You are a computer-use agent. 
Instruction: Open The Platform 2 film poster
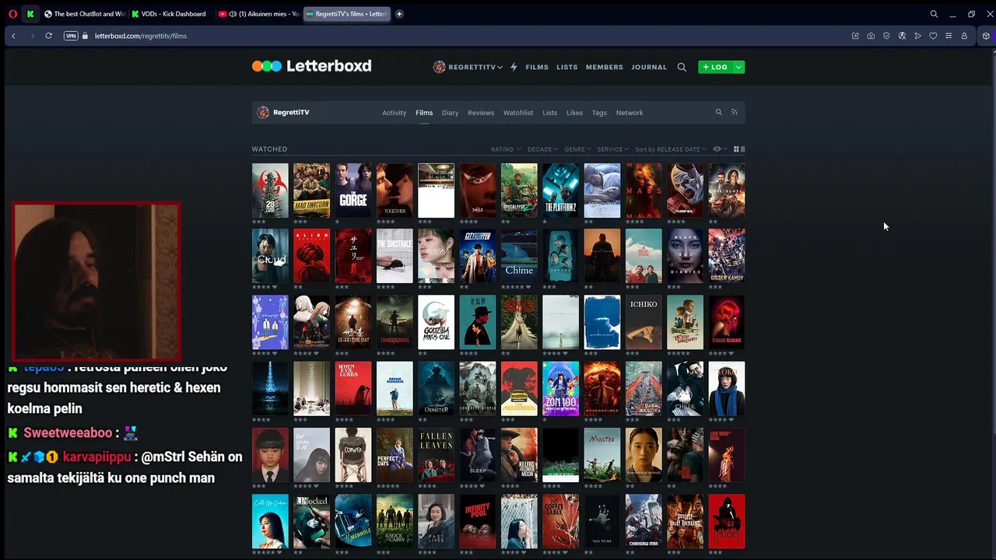click(x=560, y=191)
